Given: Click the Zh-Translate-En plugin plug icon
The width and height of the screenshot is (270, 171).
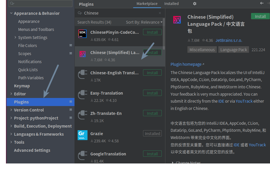Looking at the screenshot, I should 83,115.
